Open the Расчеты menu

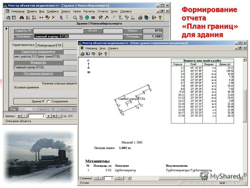tap(89, 11)
